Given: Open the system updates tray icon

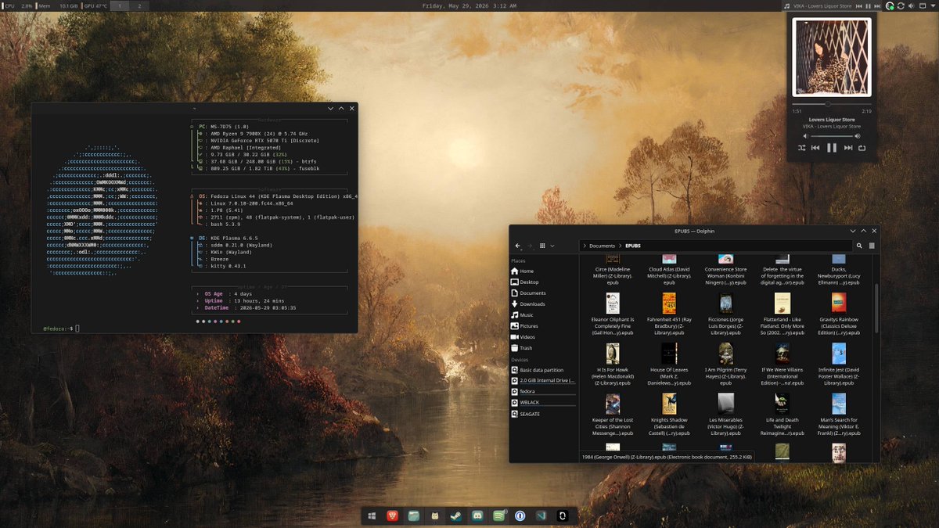Looking at the screenshot, I should pos(901,5).
